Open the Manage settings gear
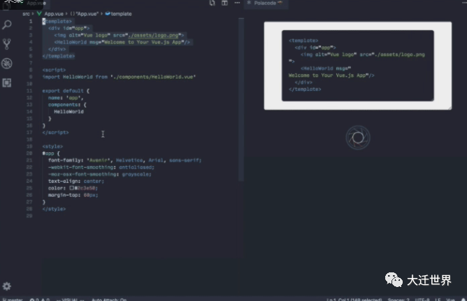The image size is (467, 301). (7, 286)
